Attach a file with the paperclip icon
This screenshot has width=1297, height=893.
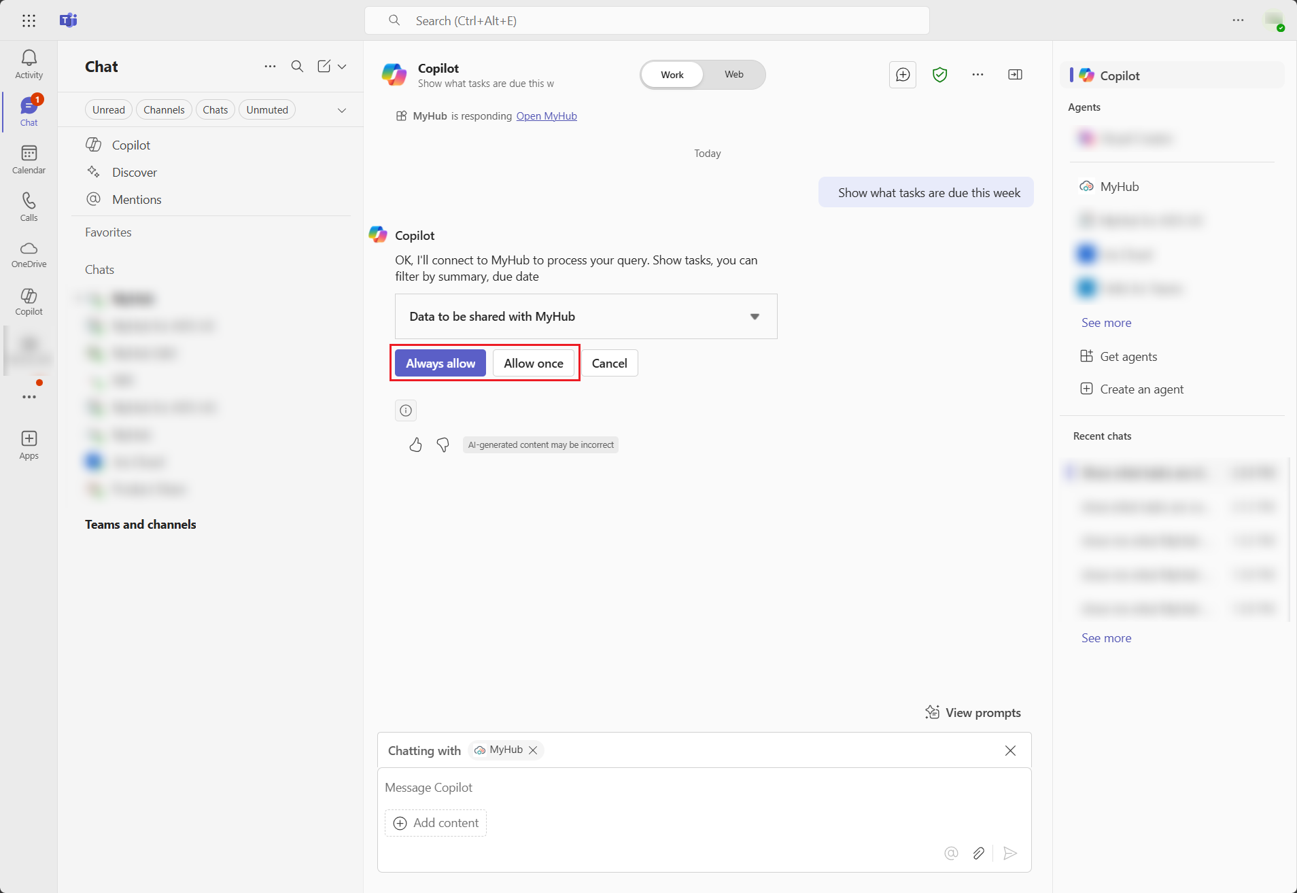[979, 854]
